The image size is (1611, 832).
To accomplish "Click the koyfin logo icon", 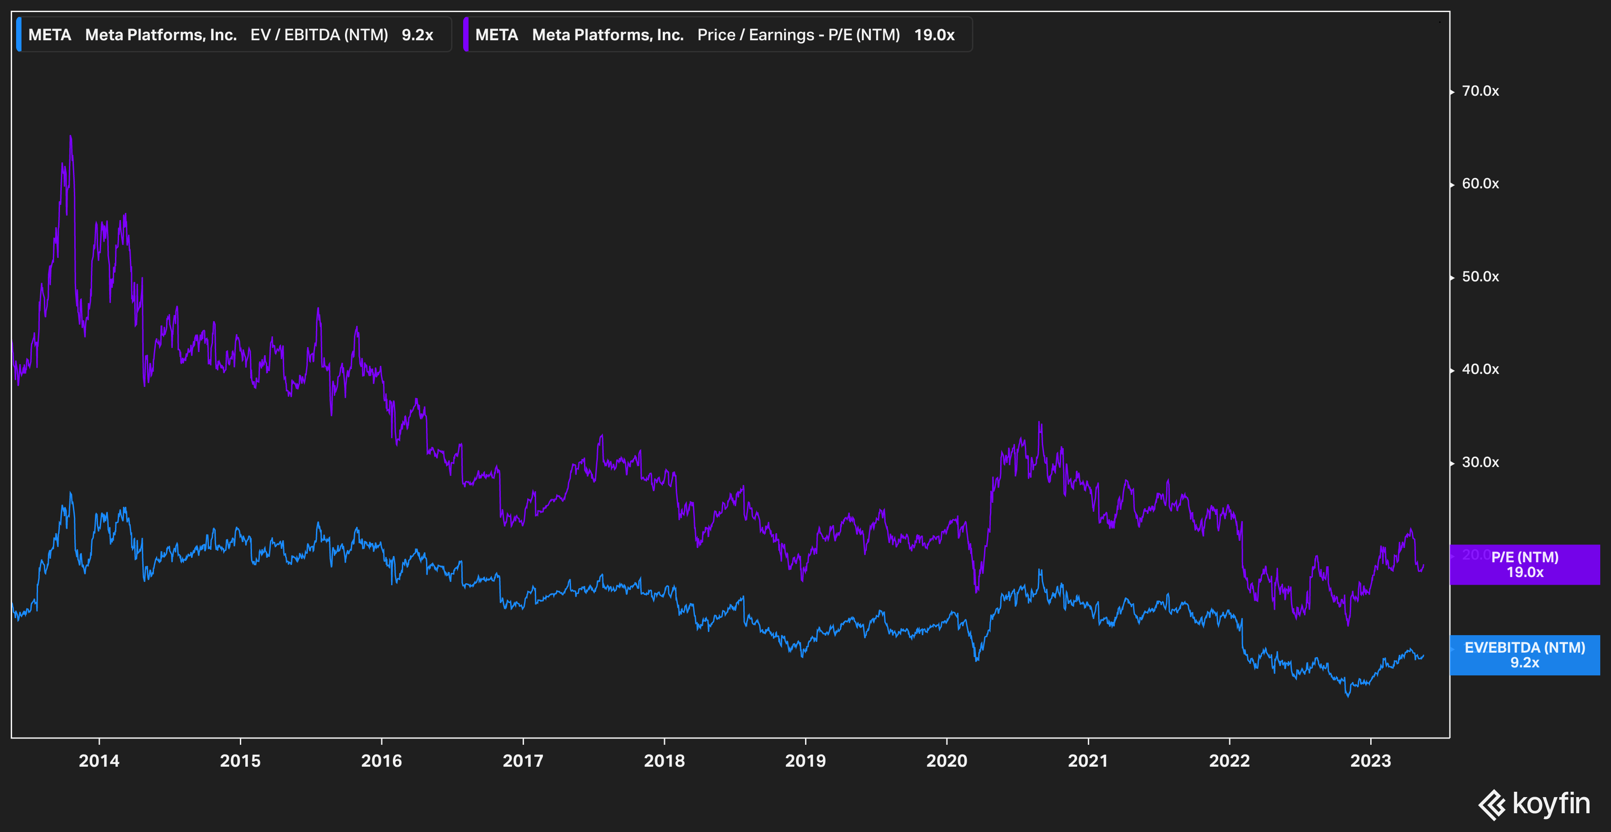I will (1492, 805).
